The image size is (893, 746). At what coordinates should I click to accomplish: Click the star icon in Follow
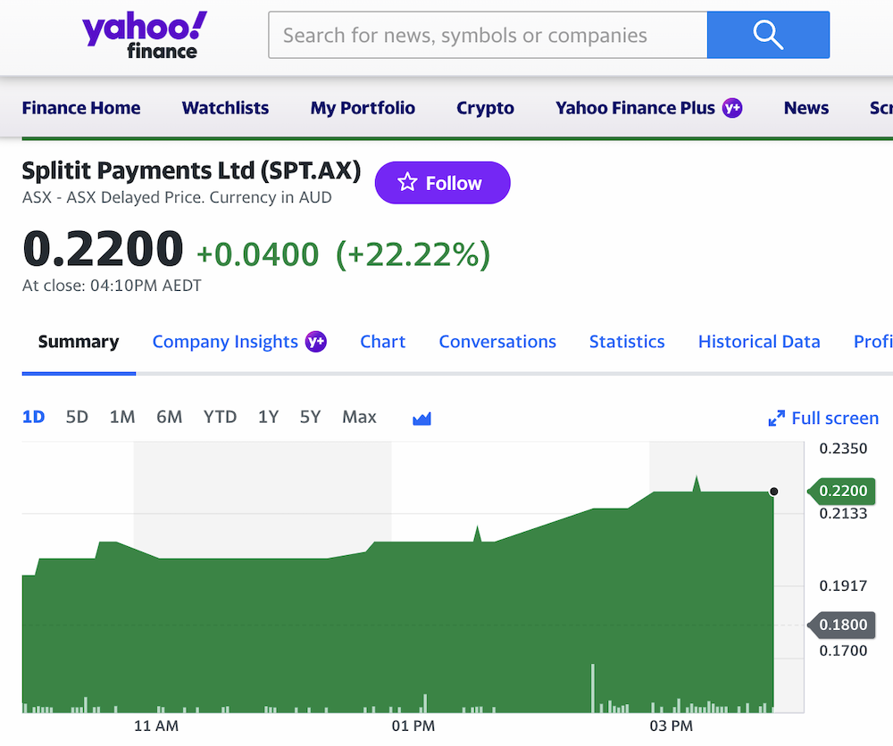(408, 183)
